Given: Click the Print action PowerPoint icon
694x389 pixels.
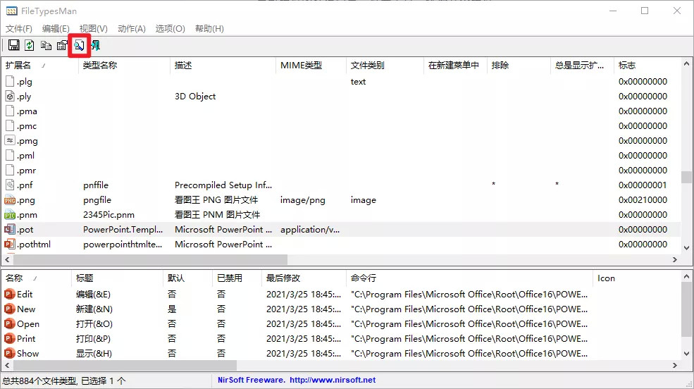Looking at the screenshot, I should pos(9,338).
